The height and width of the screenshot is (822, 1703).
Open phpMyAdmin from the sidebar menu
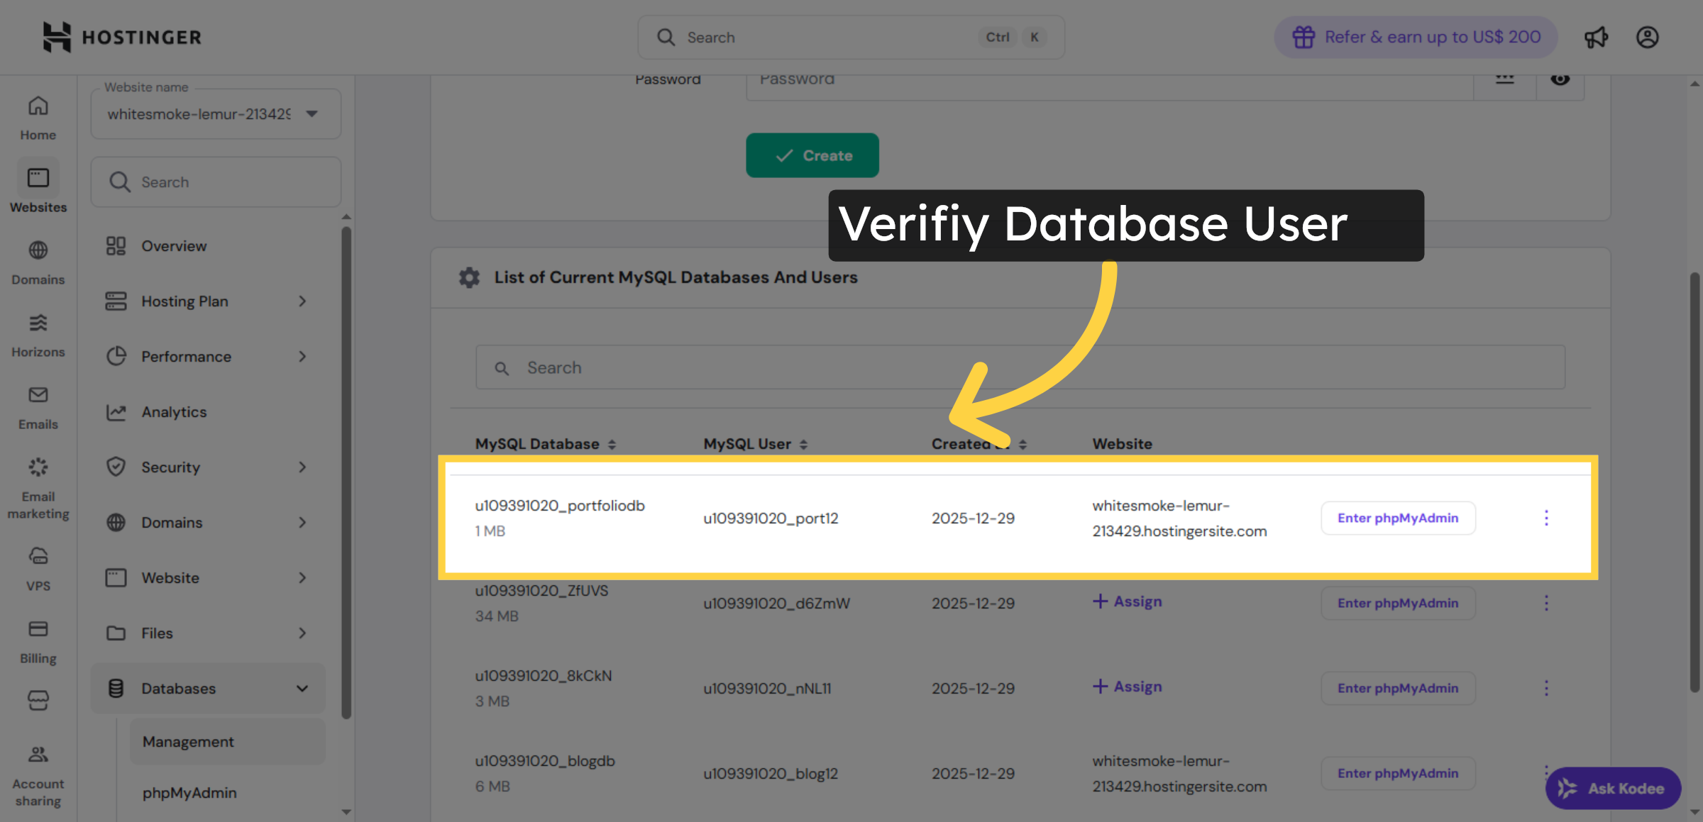pyautogui.click(x=189, y=792)
